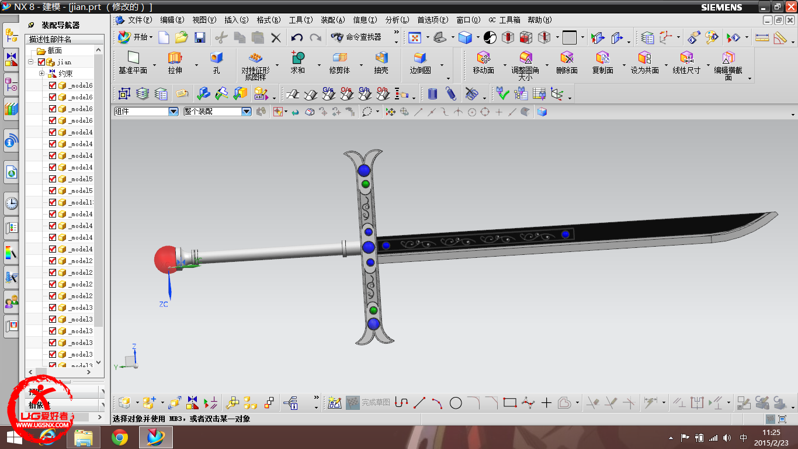Open the 帮助 menu
Image resolution: width=798 pixels, height=449 pixels.
click(x=540, y=20)
